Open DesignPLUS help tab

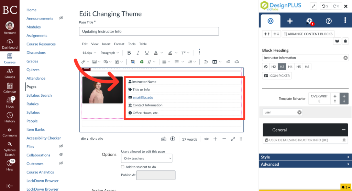pyautogui.click(x=329, y=21)
